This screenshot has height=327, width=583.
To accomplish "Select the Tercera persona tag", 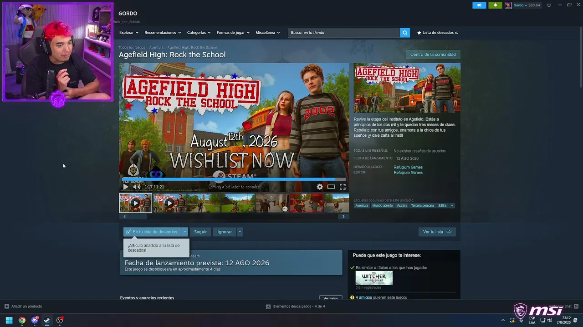I will 422,206.
